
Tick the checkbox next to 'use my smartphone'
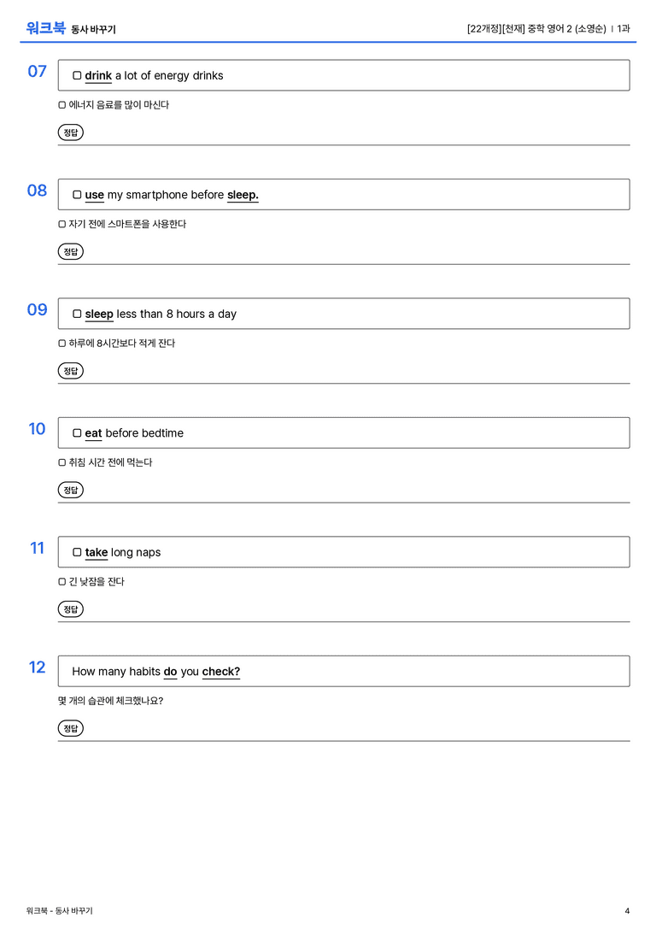pyautogui.click(x=77, y=194)
